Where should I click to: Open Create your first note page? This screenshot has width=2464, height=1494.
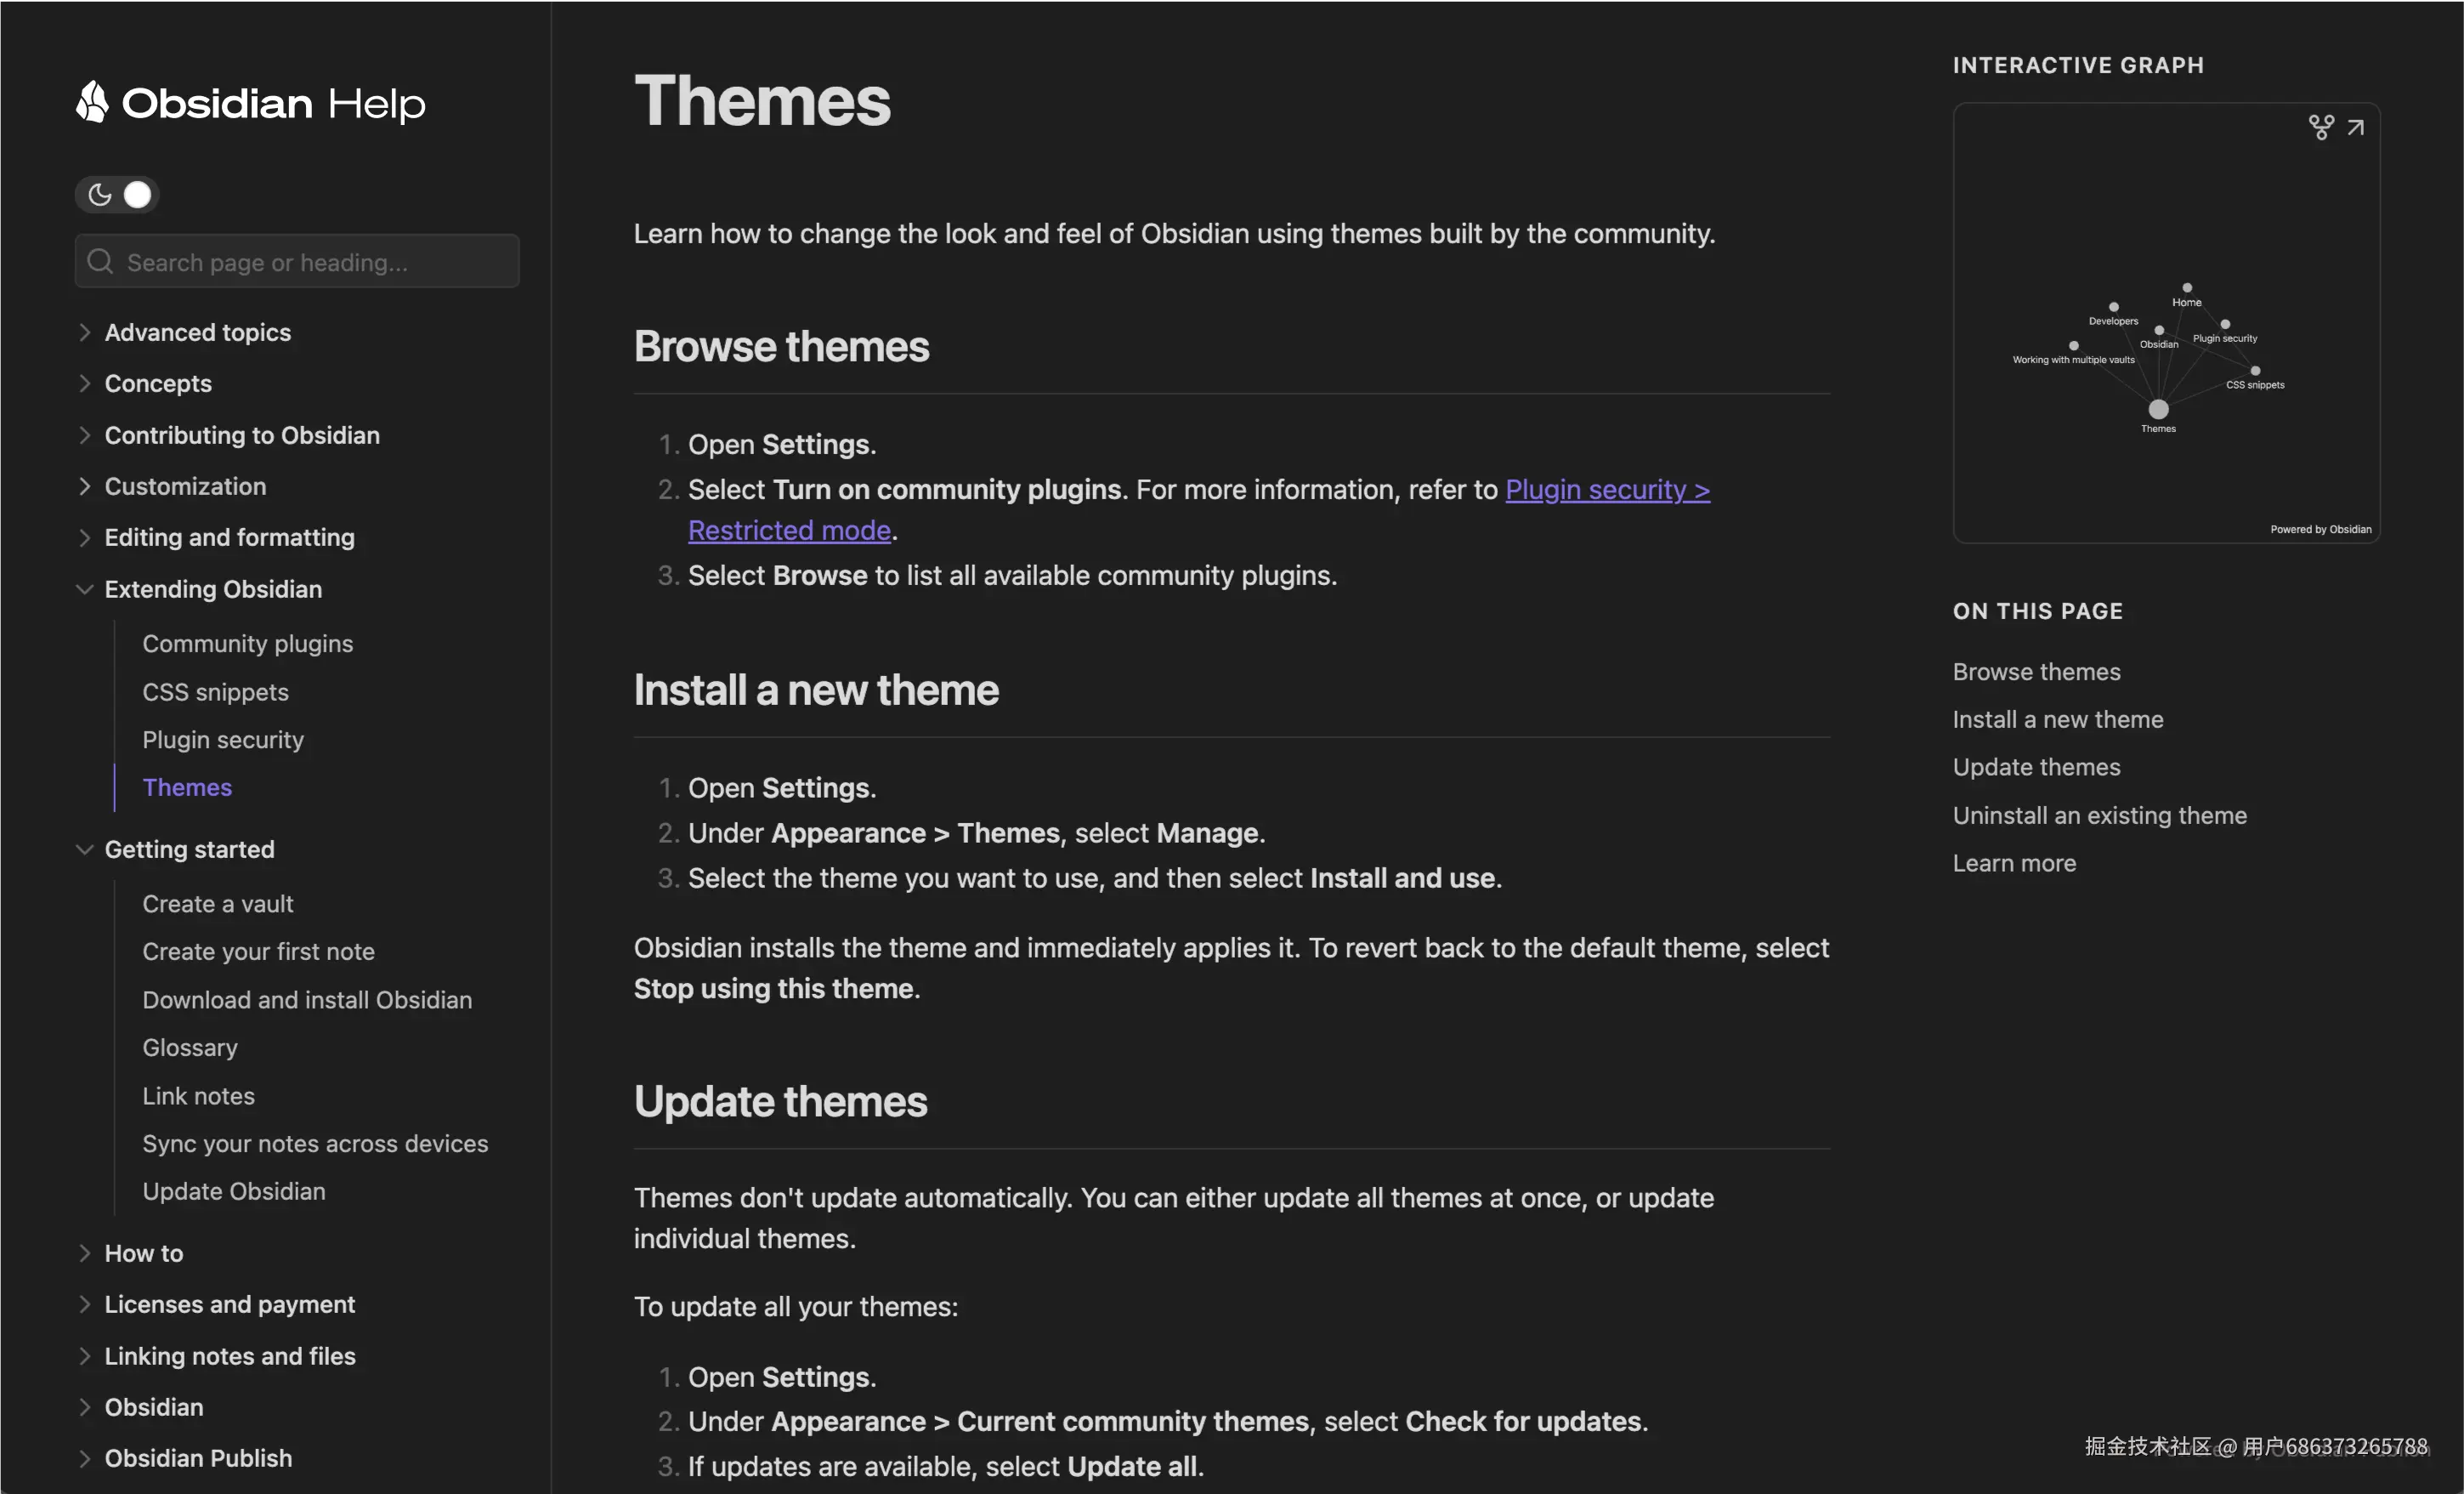tap(258, 952)
